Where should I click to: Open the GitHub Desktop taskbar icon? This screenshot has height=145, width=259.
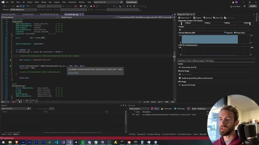coord(102,142)
